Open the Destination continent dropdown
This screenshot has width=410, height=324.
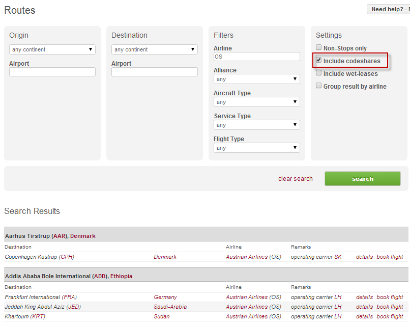[x=155, y=49]
